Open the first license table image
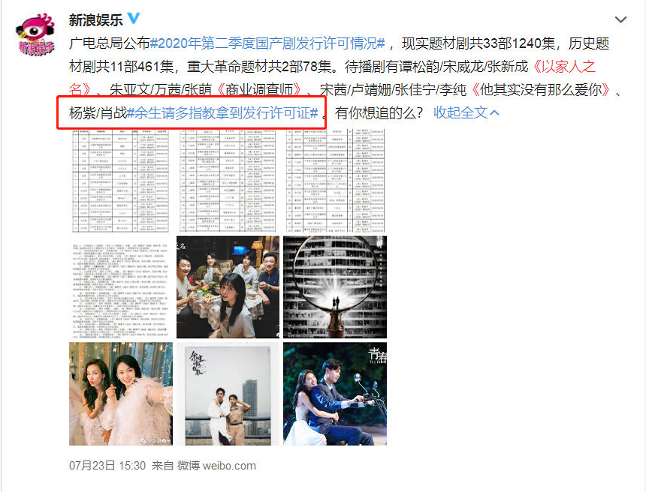The height and width of the screenshot is (492, 646). [121, 181]
